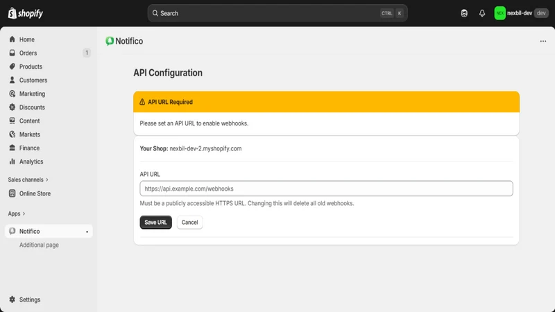The image size is (555, 312).
Task: Click the dev badge next to store name
Action: tap(541, 13)
